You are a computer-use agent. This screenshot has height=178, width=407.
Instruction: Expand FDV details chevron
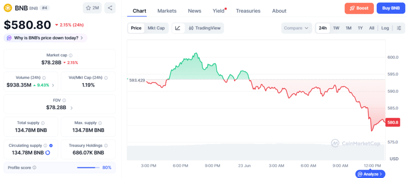72,108
